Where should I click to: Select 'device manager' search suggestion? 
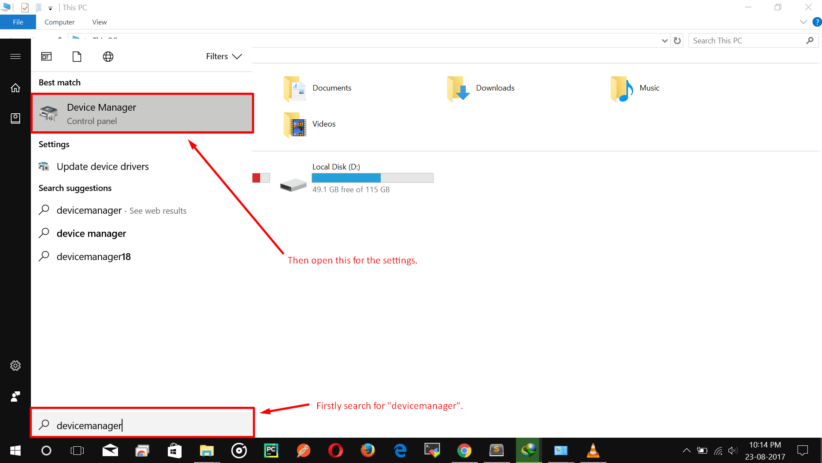point(142,233)
